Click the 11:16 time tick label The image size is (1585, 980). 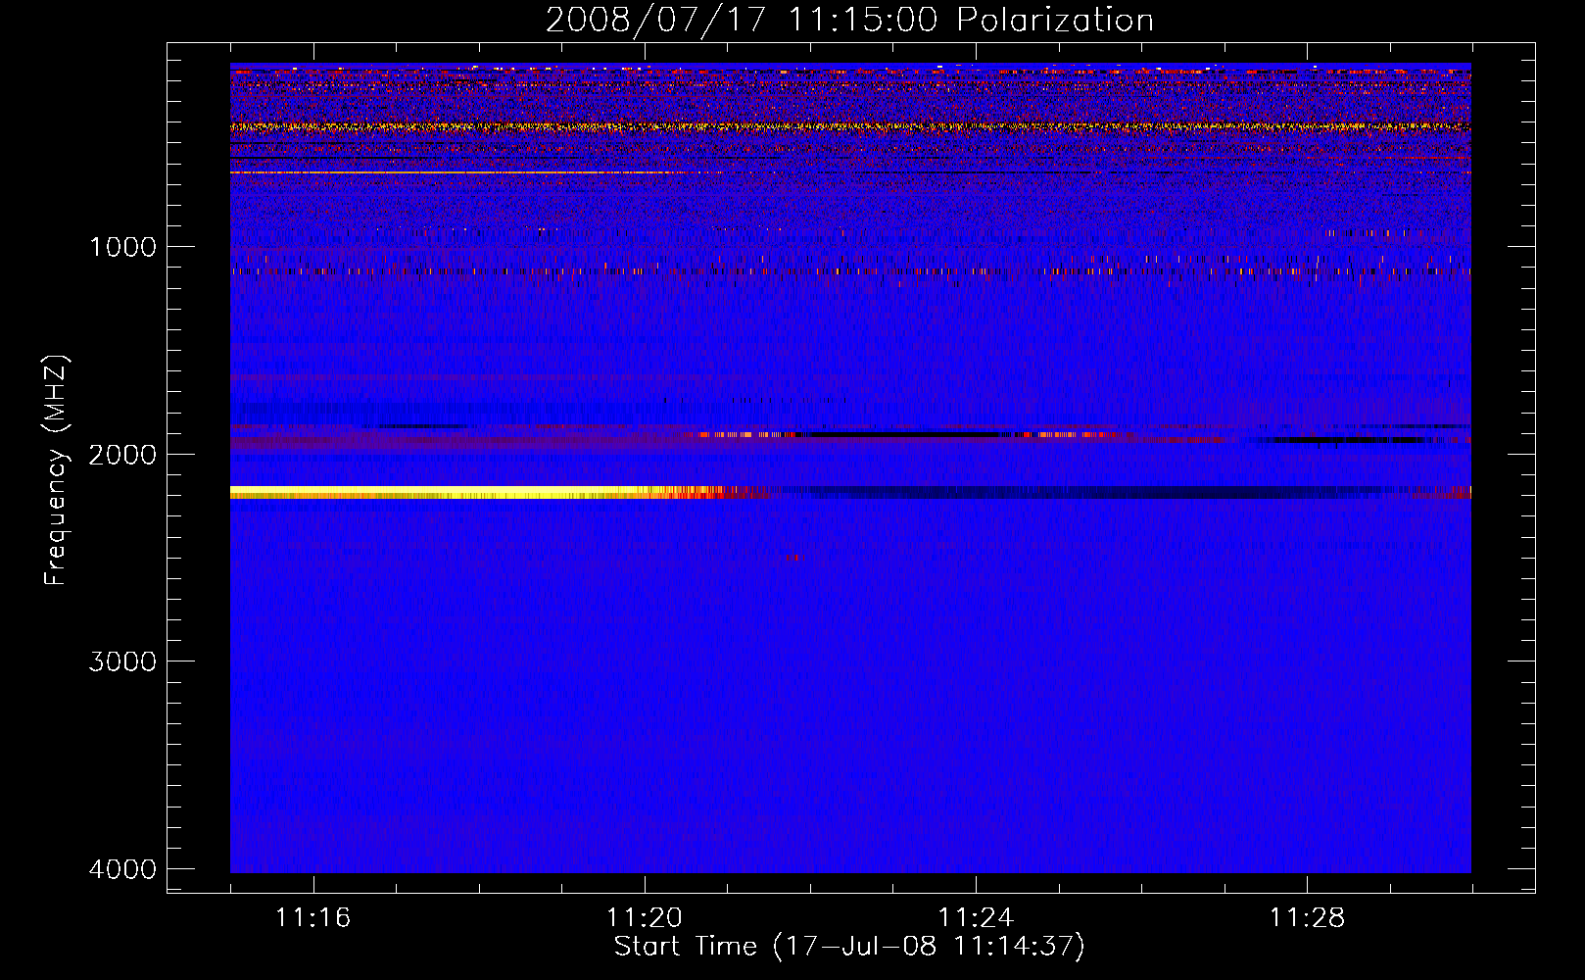[313, 918]
